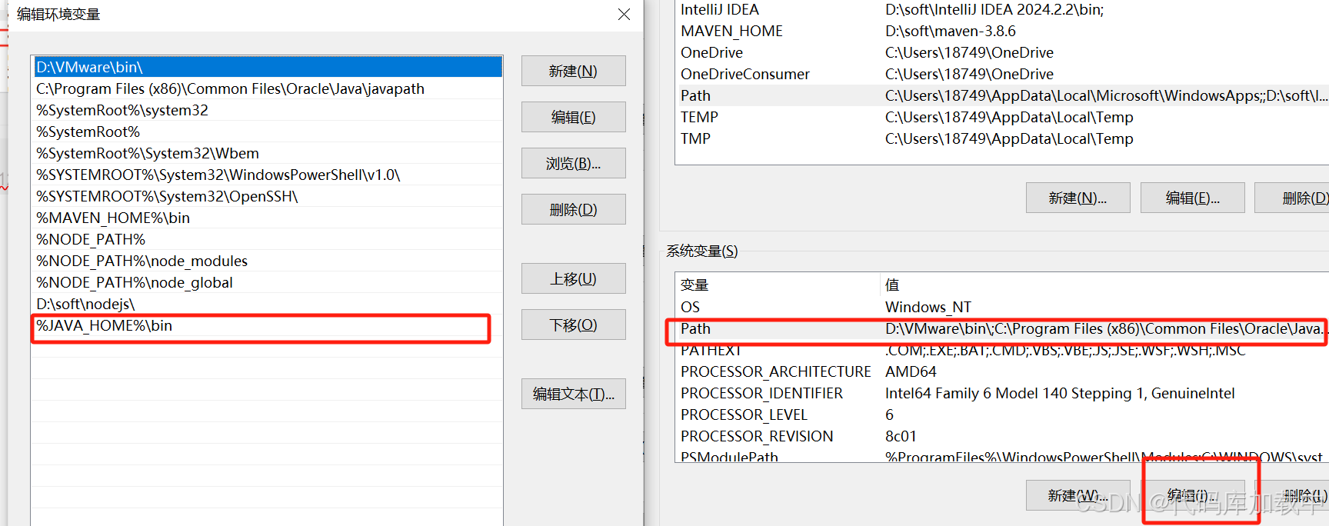Select OS system variable row
Screen dimensions: 1329x526
(1002, 307)
